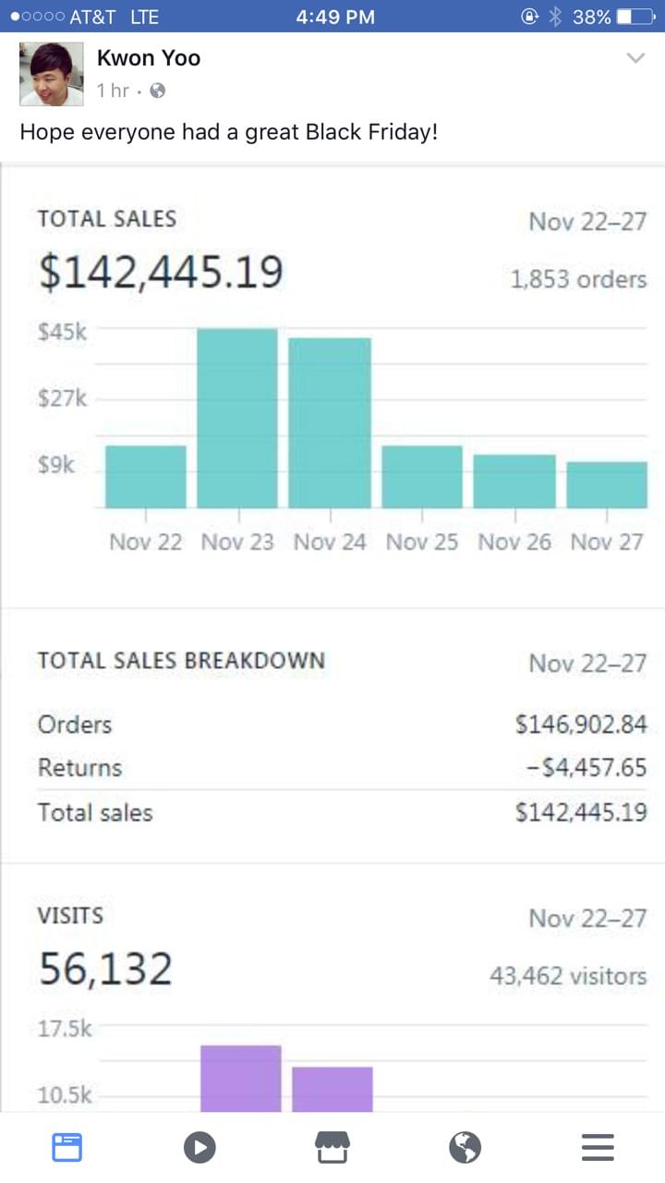The width and height of the screenshot is (665, 1183).
Task: Tap the Bluetooth status icon
Action: coord(555,17)
